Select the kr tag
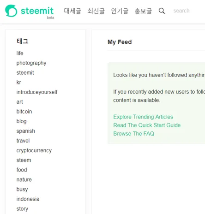205x214 pixels. click(18, 83)
